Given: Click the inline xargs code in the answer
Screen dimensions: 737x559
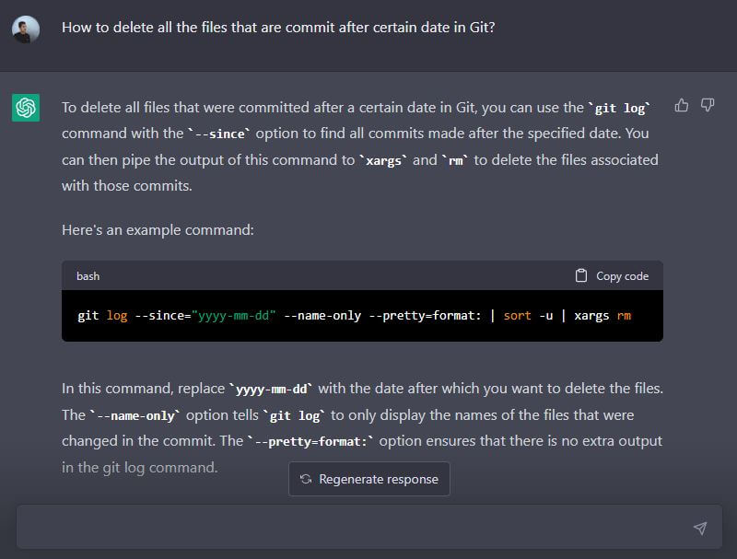Looking at the screenshot, I should click(384, 160).
